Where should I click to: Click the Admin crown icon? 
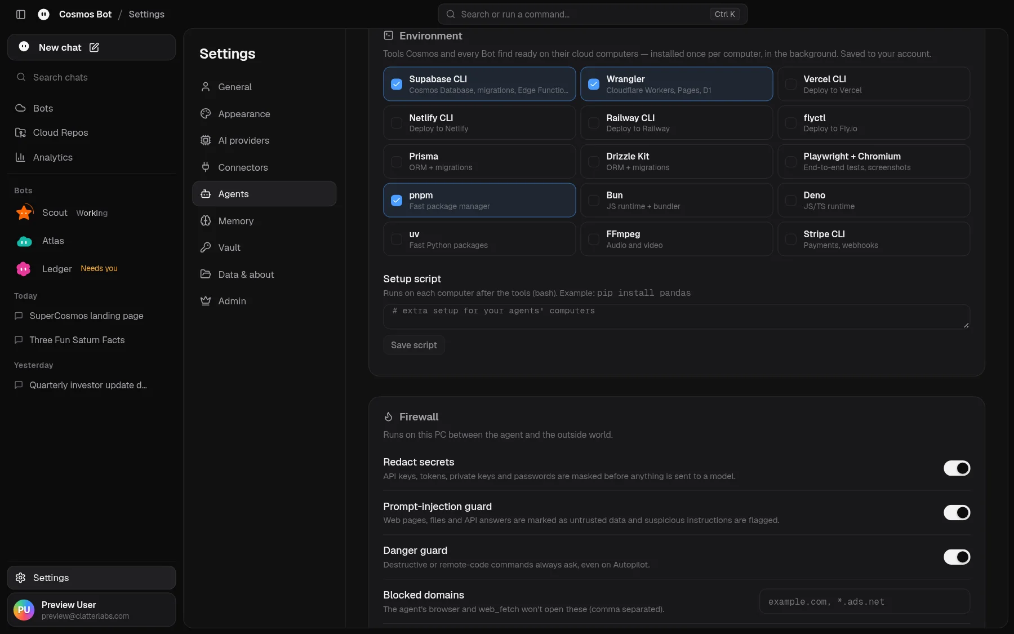pyautogui.click(x=206, y=301)
